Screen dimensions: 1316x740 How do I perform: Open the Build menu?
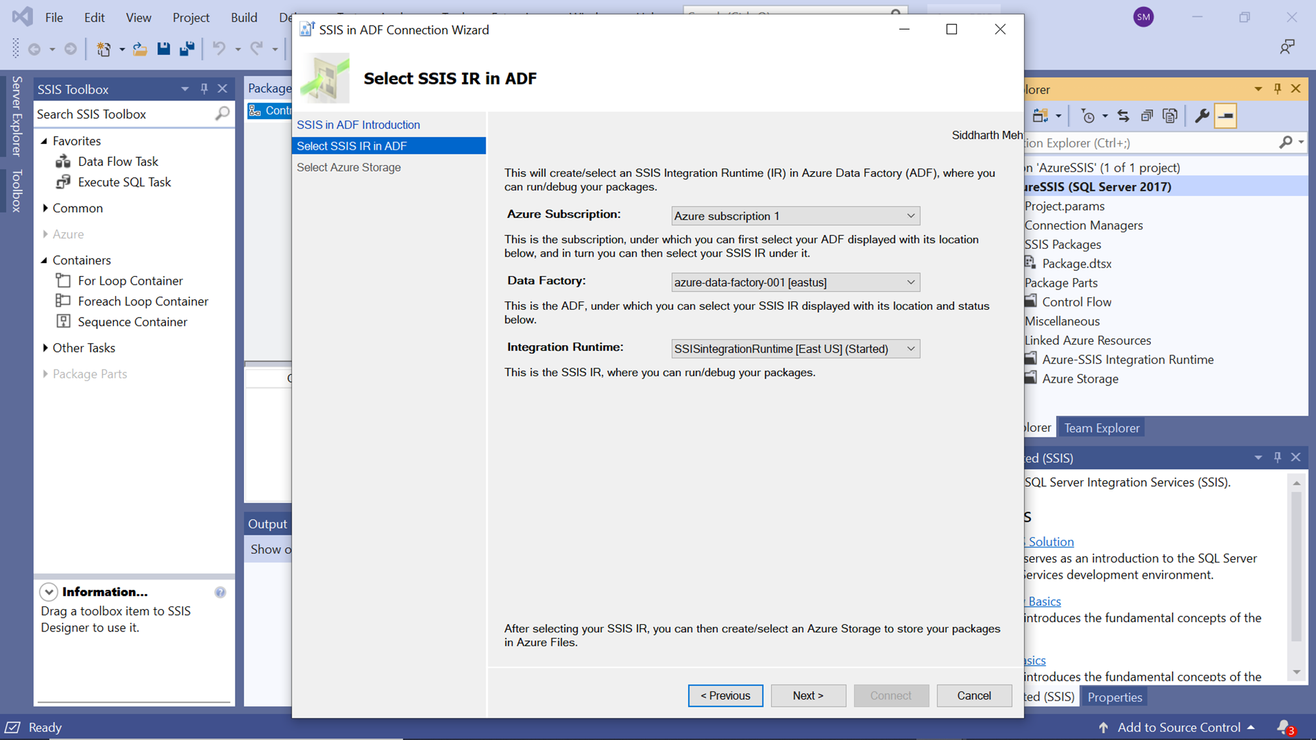243,18
